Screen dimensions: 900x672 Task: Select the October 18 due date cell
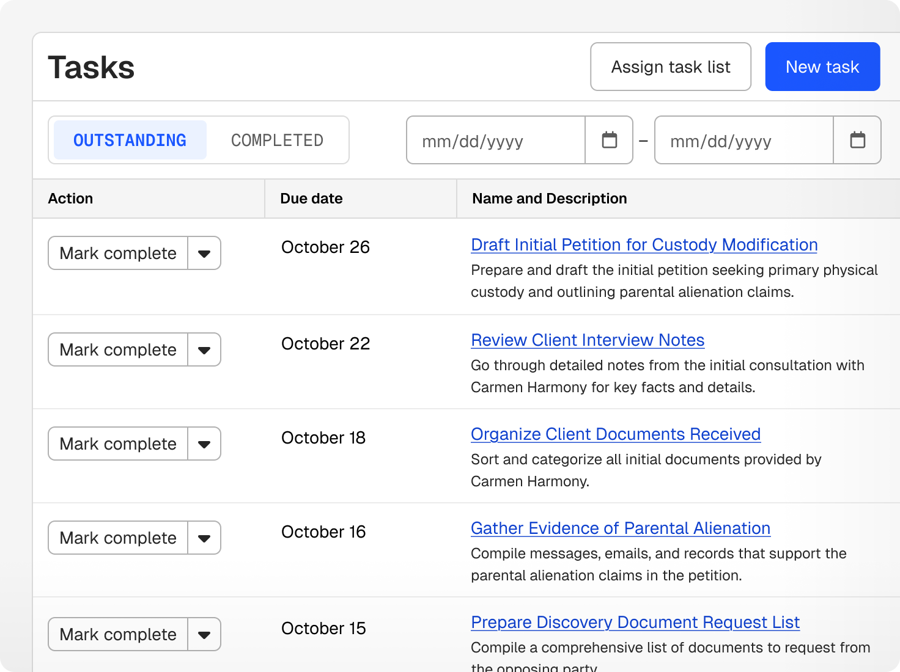tap(323, 438)
